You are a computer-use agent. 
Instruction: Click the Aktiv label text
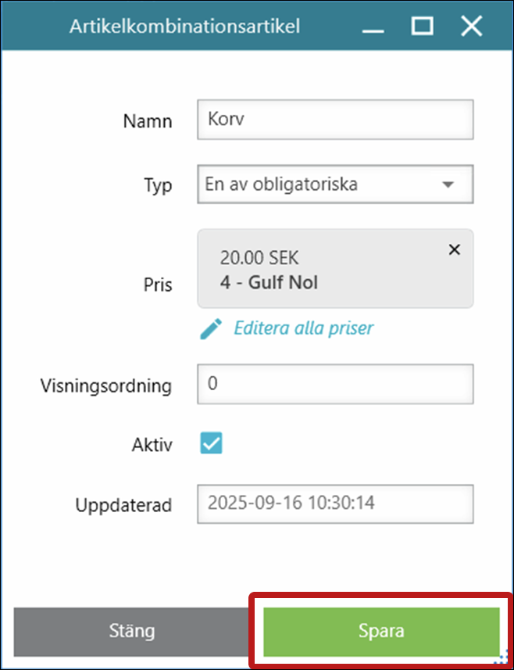tap(152, 446)
